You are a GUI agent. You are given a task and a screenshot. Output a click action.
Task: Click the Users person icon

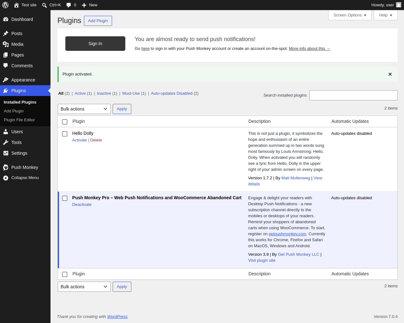[x=6, y=132]
